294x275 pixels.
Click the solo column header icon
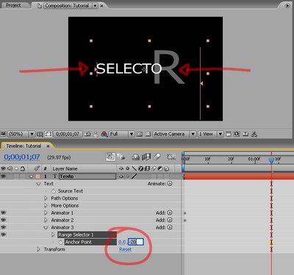pos(16,168)
